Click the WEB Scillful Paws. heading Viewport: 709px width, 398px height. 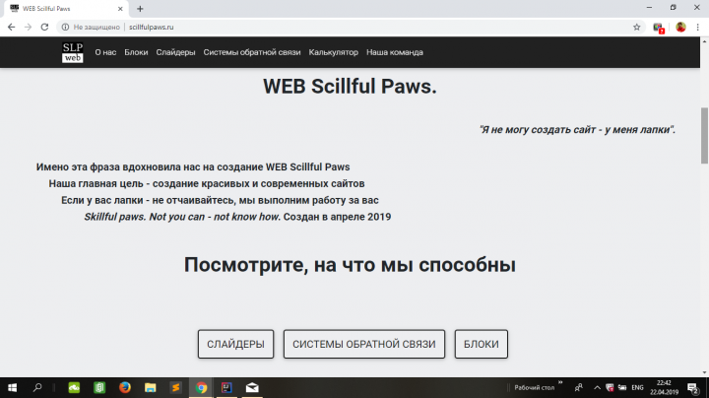click(x=350, y=87)
